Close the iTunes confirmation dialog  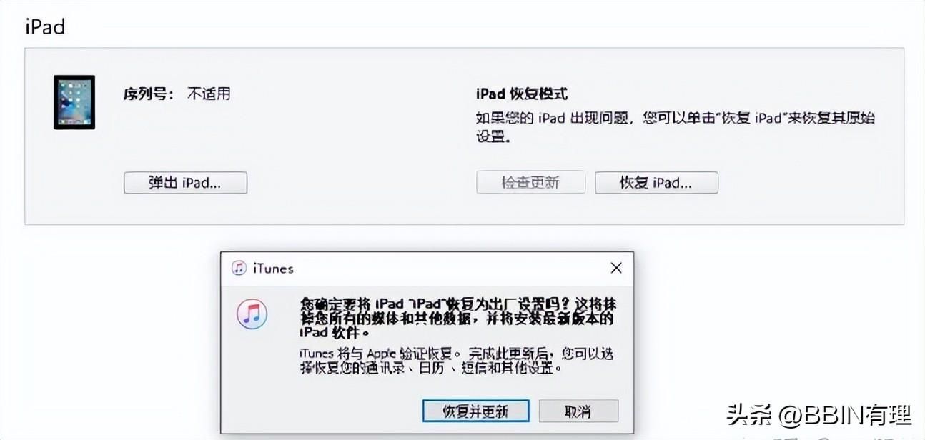point(616,269)
